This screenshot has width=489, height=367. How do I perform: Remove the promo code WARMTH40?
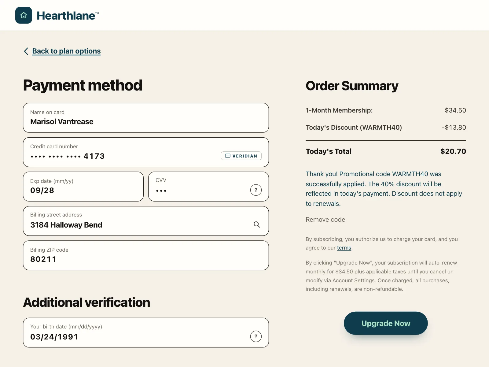click(325, 220)
